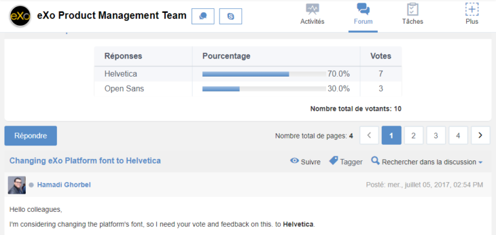Click the eXo logo avatar
This screenshot has height=235, width=496.
tap(20, 15)
